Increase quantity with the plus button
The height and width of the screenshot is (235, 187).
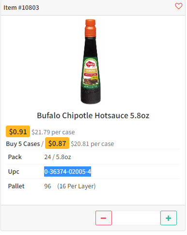169,218
